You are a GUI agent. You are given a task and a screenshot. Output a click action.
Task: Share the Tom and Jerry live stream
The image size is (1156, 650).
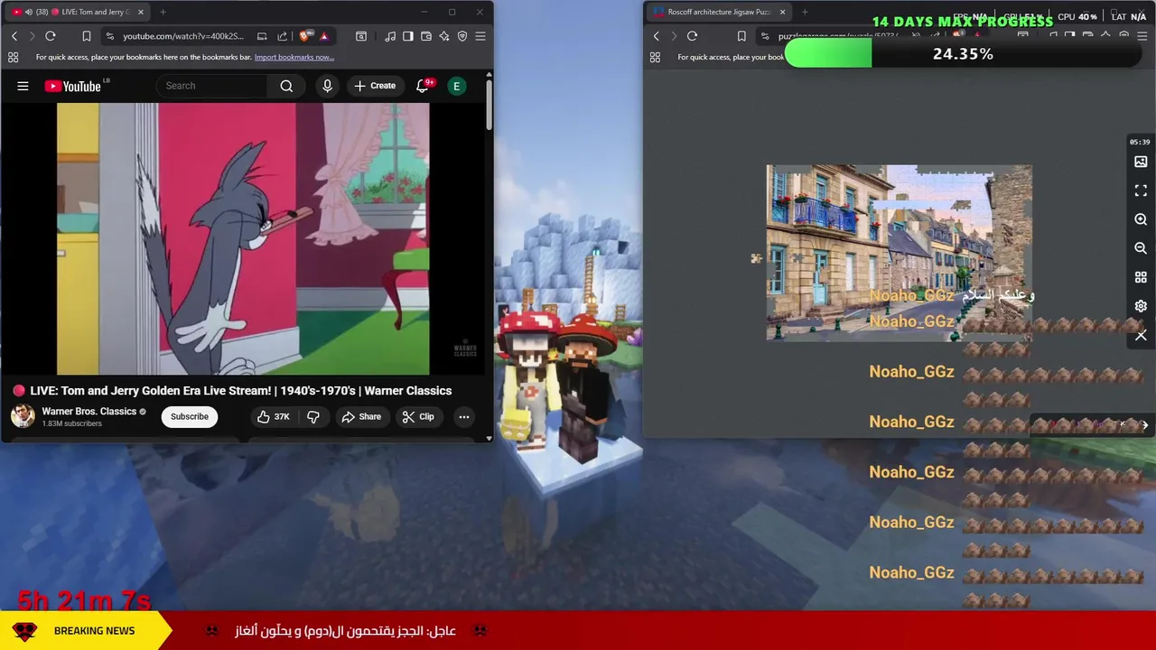(x=361, y=416)
